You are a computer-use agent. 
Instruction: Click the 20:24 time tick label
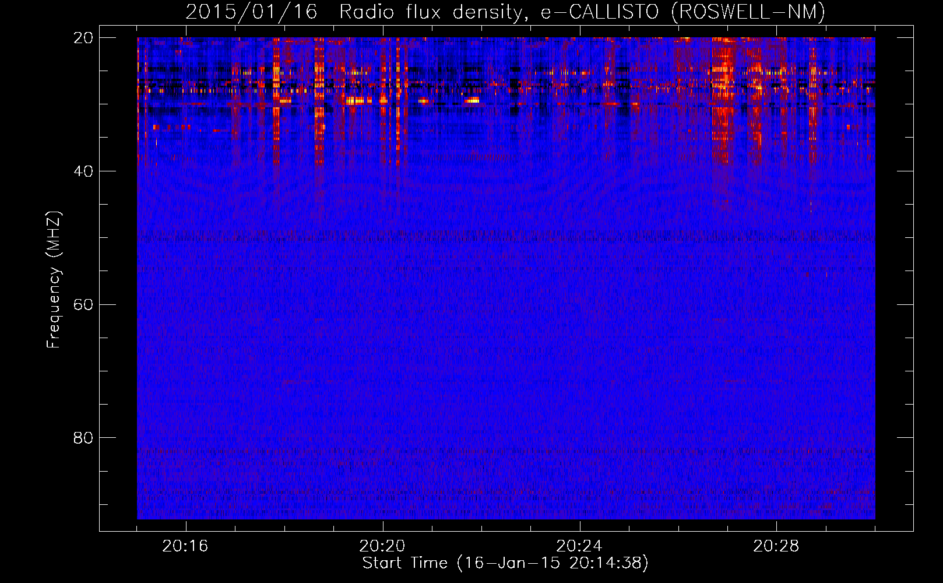[579, 546]
